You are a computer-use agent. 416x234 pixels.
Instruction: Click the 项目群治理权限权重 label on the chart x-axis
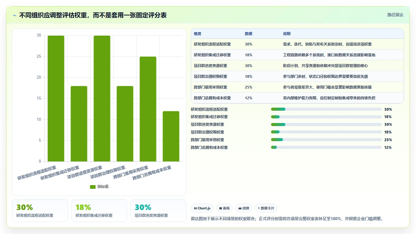pos(108,172)
